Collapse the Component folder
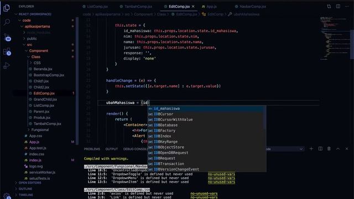Screen dimensions: 354x199 tap(38, 51)
